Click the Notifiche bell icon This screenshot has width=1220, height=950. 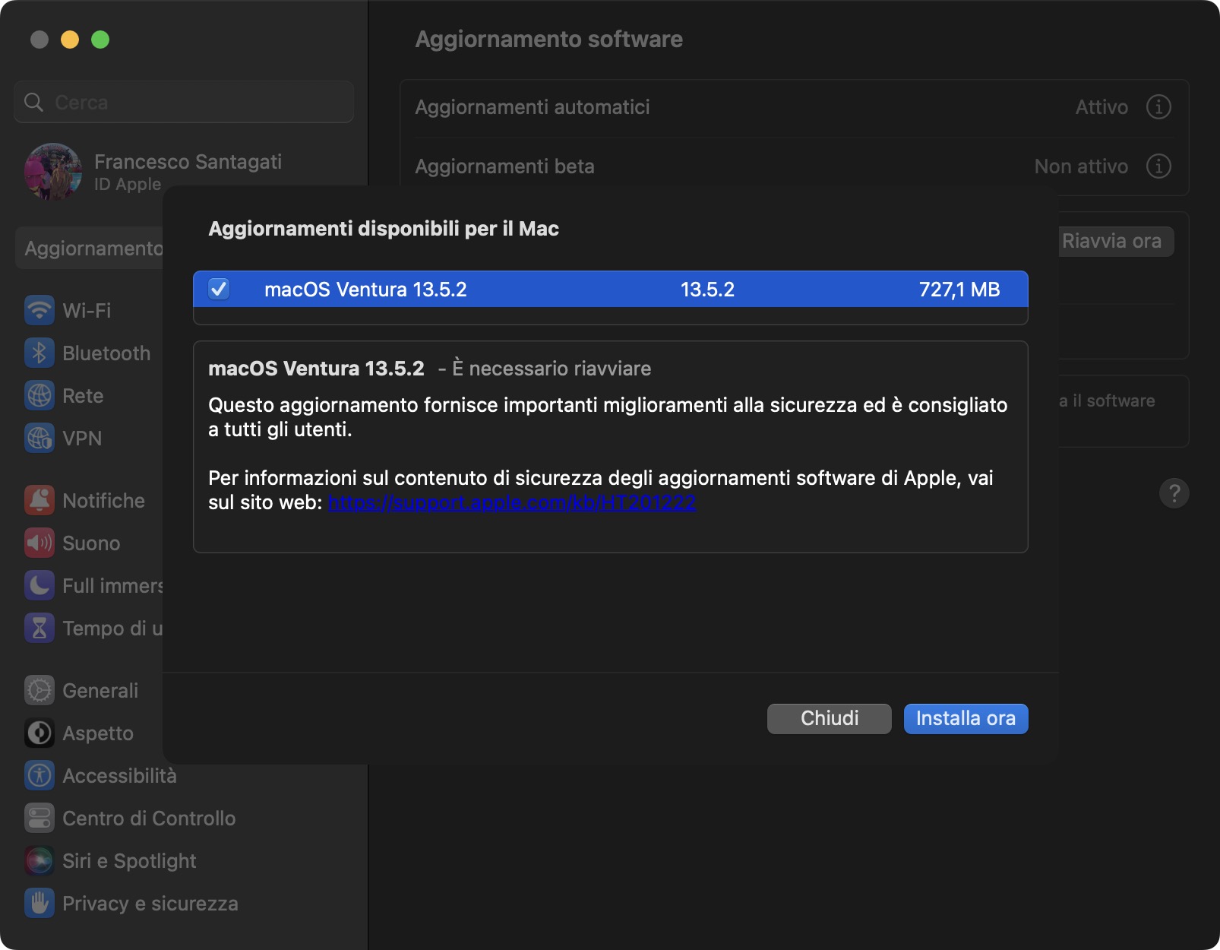click(40, 500)
